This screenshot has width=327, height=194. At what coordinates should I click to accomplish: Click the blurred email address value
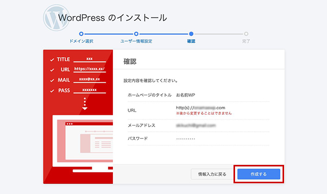pos(196,126)
